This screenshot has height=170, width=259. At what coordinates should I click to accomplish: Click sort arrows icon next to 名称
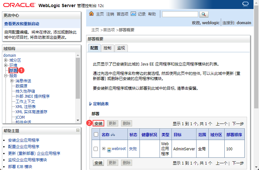(113, 135)
